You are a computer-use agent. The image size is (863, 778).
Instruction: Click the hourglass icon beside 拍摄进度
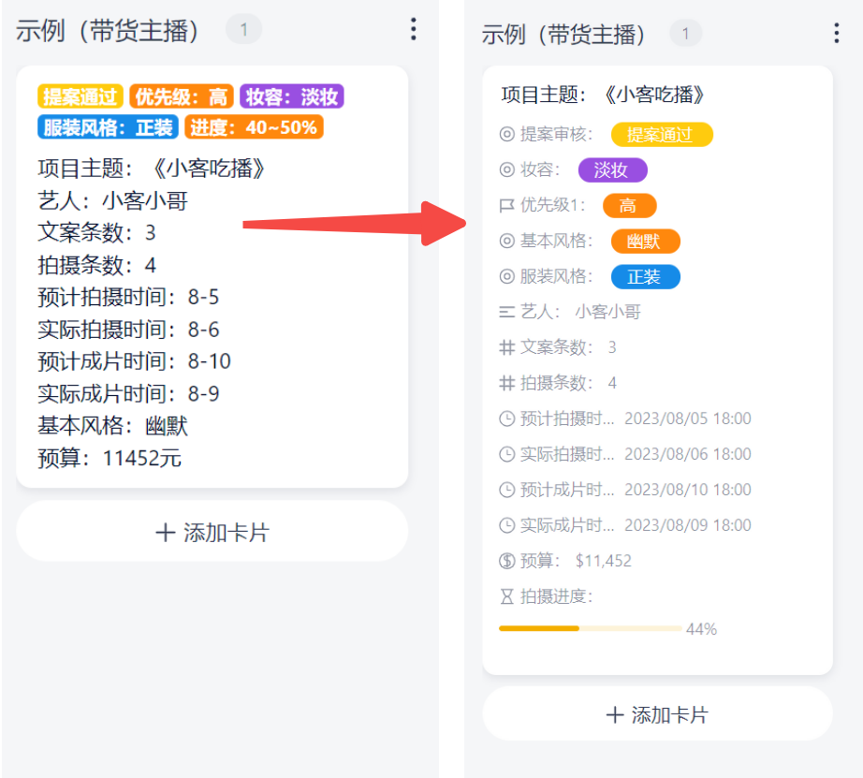(507, 596)
